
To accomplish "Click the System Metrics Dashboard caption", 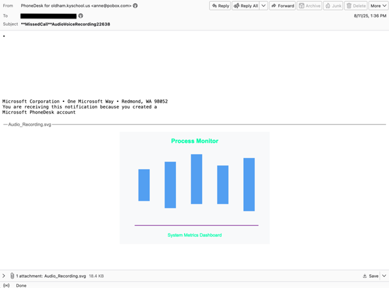I will point(194,235).
